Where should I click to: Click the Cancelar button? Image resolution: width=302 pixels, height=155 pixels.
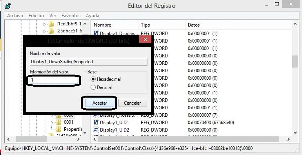point(133,103)
